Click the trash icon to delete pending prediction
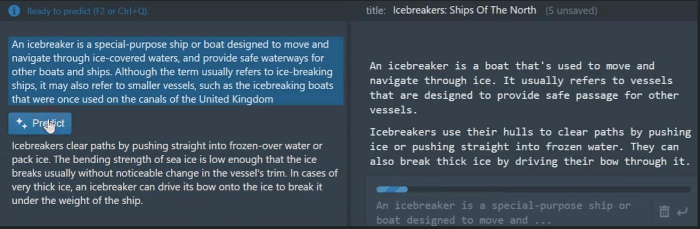This screenshot has height=229, width=700. coord(664,212)
